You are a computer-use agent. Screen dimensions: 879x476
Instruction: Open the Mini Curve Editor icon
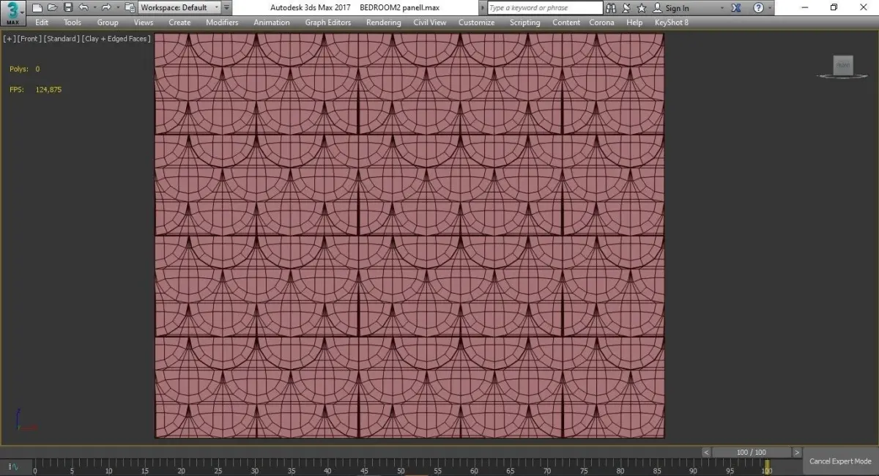13,466
